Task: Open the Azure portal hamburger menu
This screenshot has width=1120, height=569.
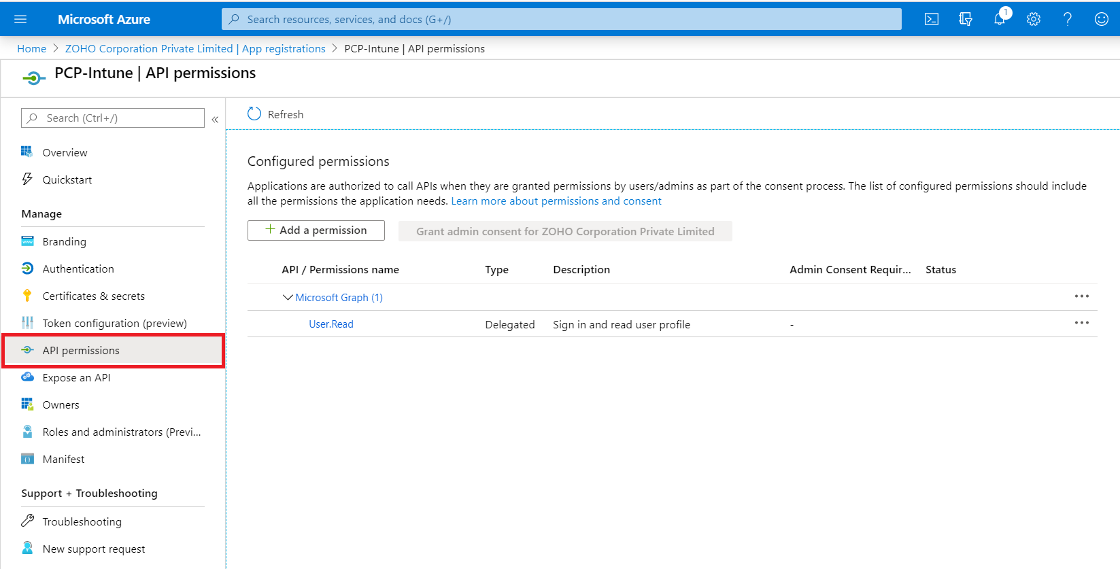Action: click(x=20, y=19)
